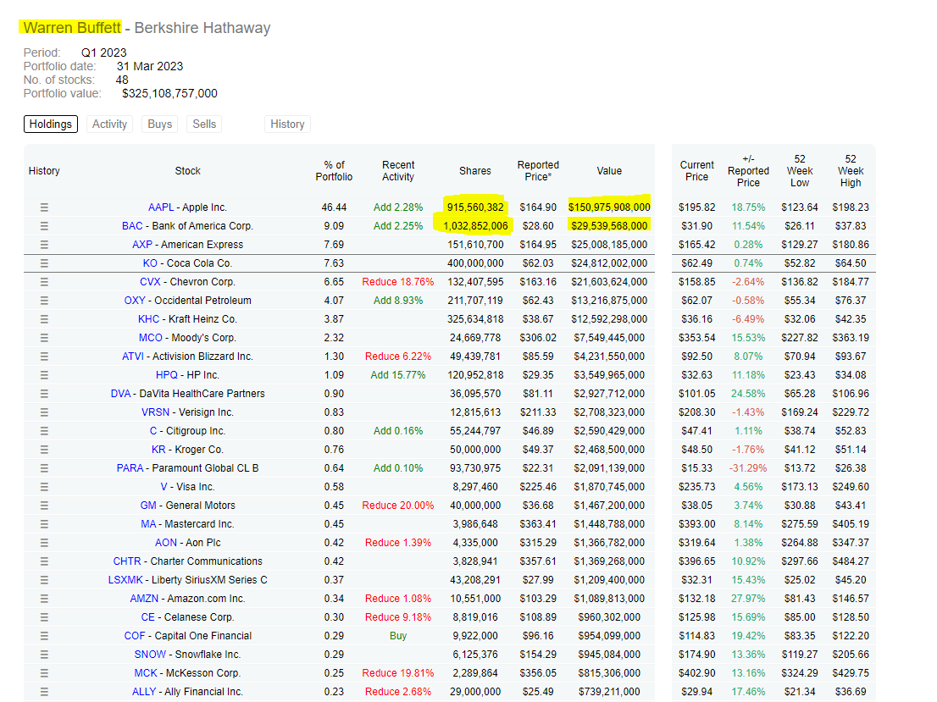Image resolution: width=937 pixels, height=702 pixels.
Task: Click the SNOW ticker link
Action: click(x=150, y=655)
